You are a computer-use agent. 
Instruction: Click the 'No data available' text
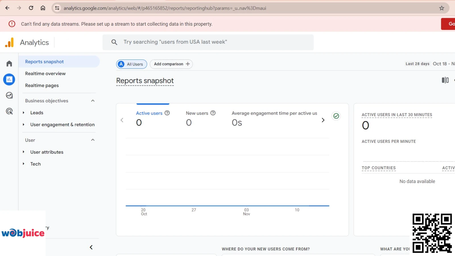pyautogui.click(x=417, y=181)
